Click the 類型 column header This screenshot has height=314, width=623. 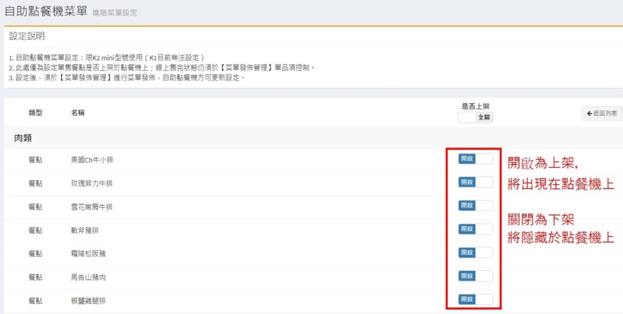(x=35, y=113)
